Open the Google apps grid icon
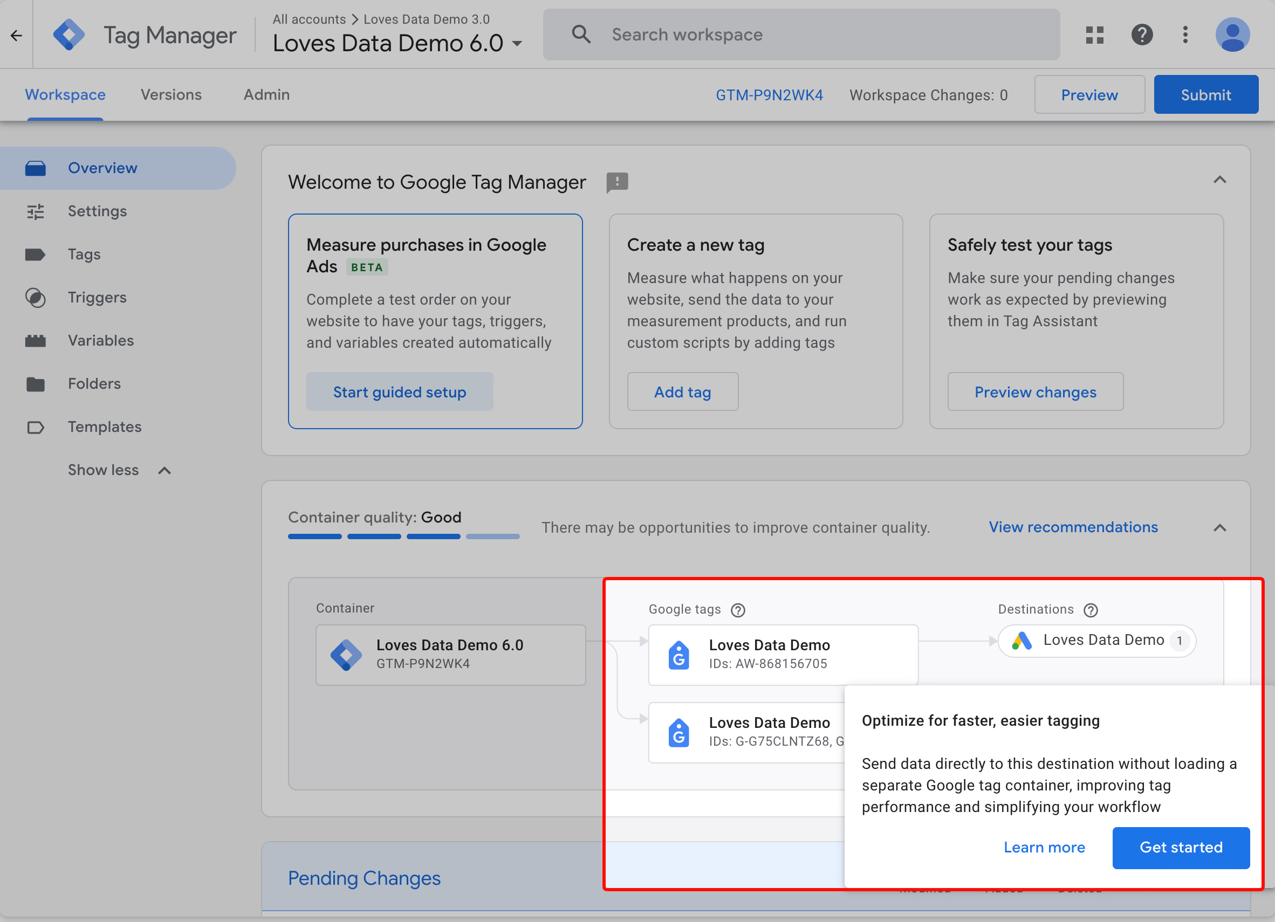The image size is (1275, 922). (1094, 35)
